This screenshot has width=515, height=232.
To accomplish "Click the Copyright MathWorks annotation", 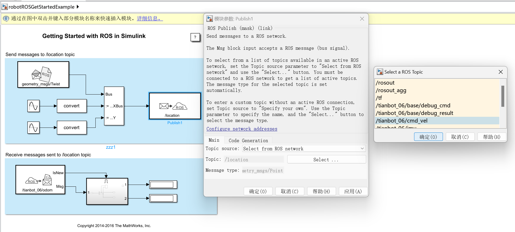I will (114, 226).
